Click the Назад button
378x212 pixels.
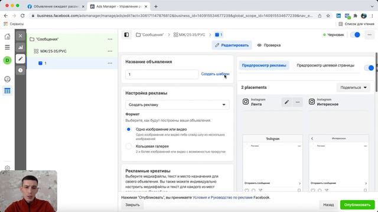(328, 205)
